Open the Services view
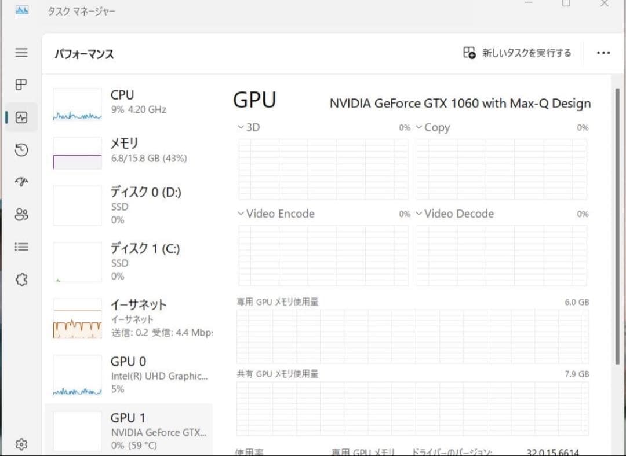Viewport: 626px width, 456px height. [21, 280]
